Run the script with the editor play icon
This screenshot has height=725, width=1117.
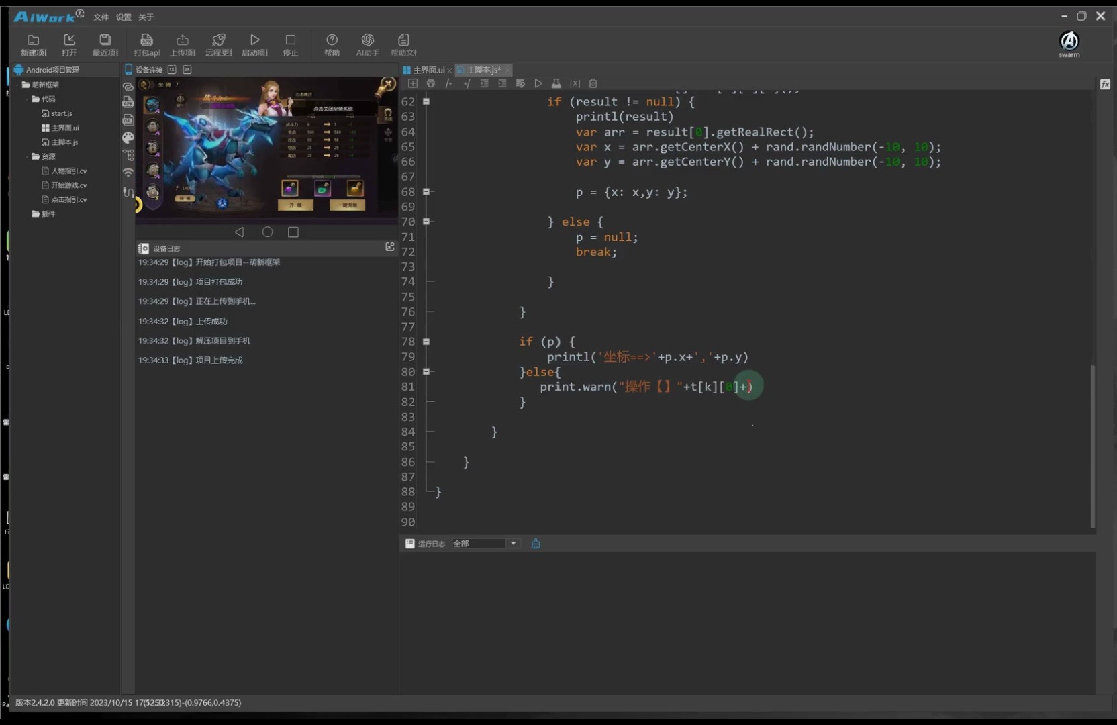pyautogui.click(x=538, y=83)
